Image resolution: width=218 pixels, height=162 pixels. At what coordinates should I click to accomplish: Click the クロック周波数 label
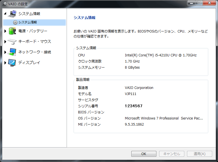click(90, 61)
